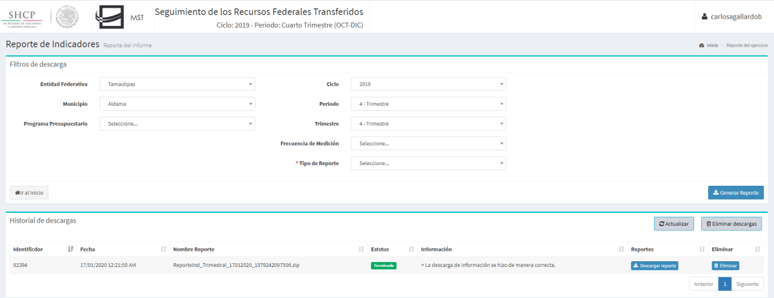Open the Entidad Federativa dropdown
774x298 pixels.
(x=177, y=84)
